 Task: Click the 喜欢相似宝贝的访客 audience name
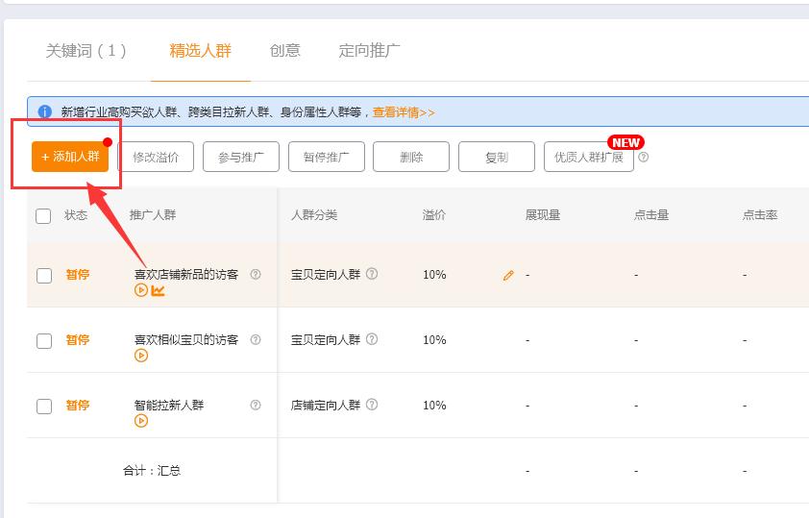click(x=186, y=340)
